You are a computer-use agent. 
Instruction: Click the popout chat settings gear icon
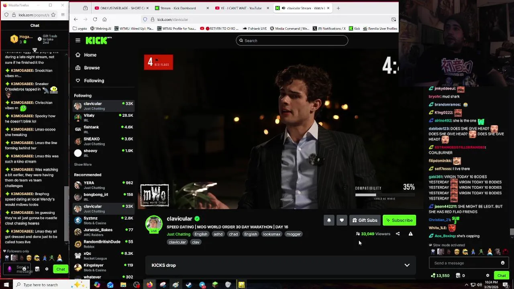click(47, 269)
